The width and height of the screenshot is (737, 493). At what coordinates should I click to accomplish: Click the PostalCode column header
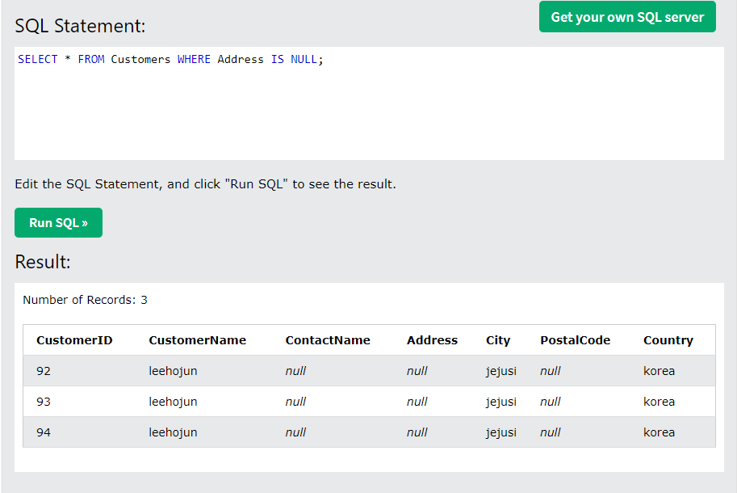(576, 340)
